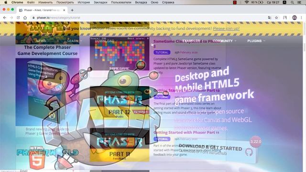Click the GitHub icon on the download button
Screen dimensions: 306x172
pyautogui.click(x=249, y=152)
